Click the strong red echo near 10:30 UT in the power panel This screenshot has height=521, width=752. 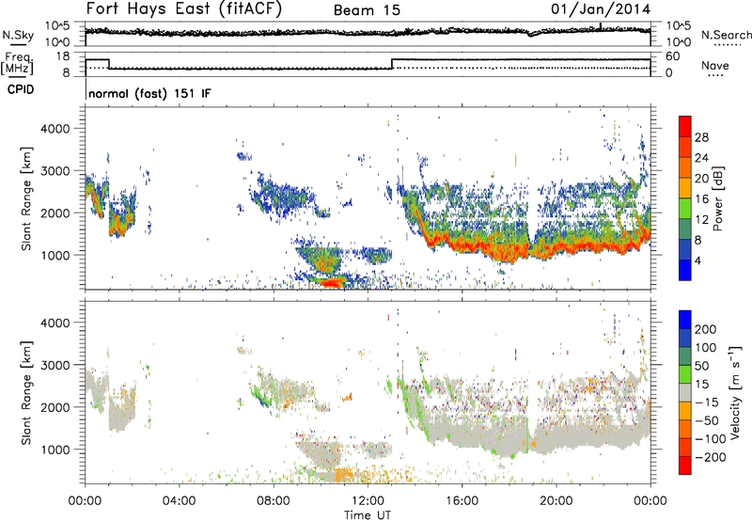pos(332,282)
